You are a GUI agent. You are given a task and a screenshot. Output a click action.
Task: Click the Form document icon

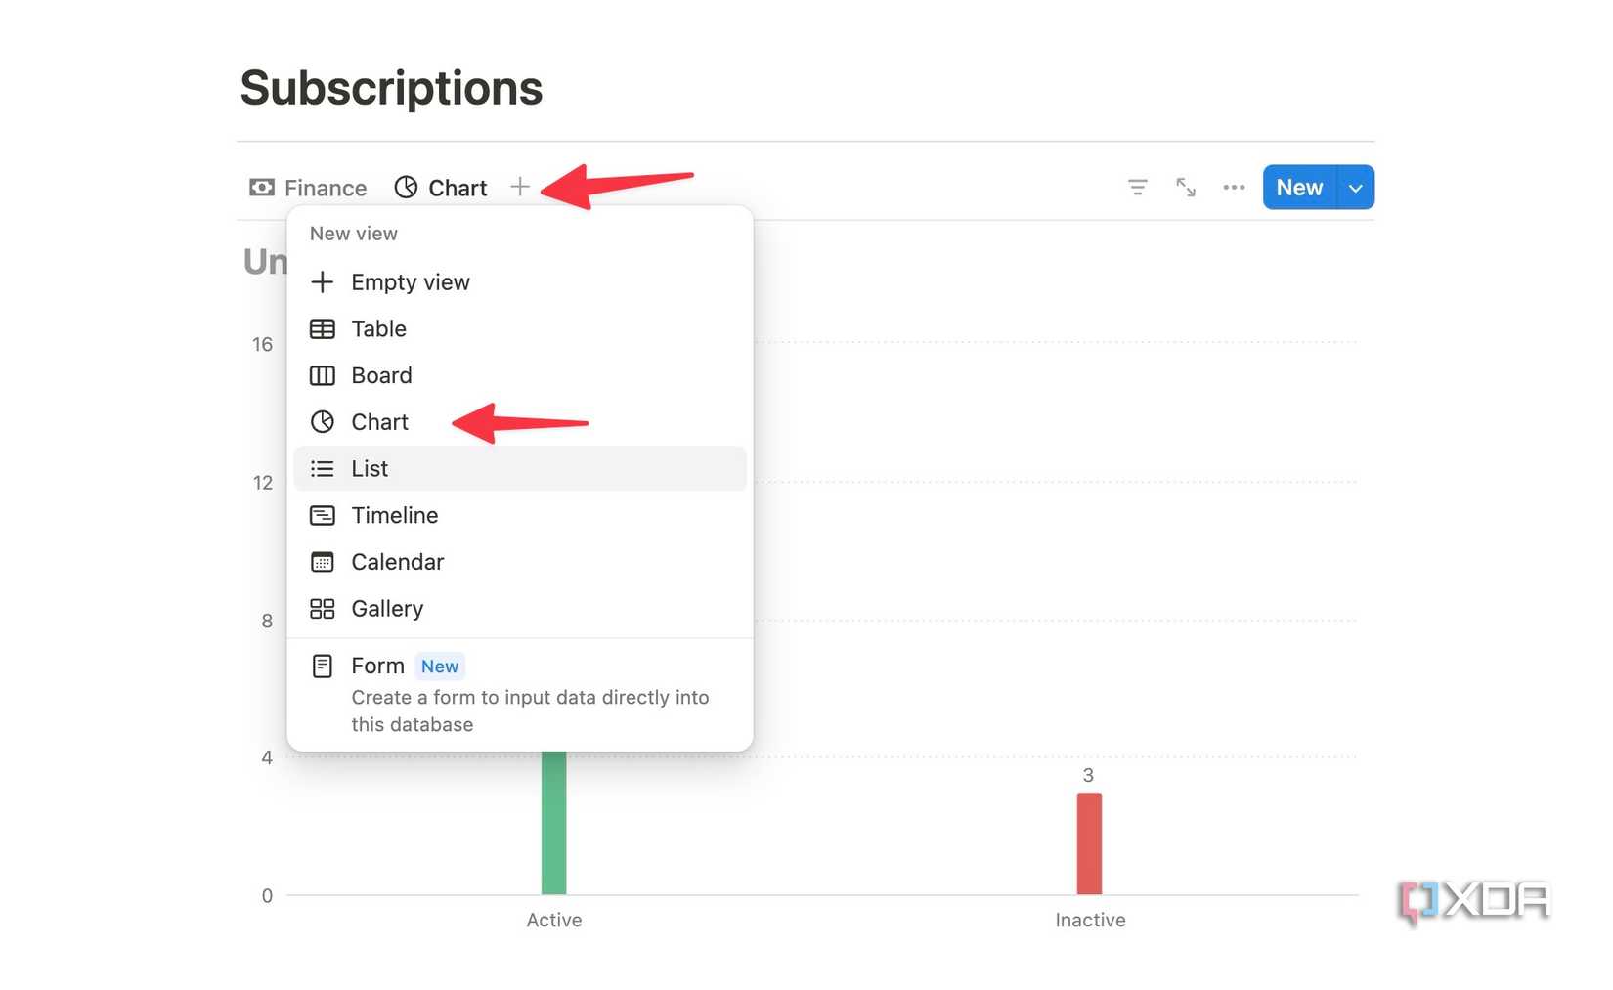point(323,666)
